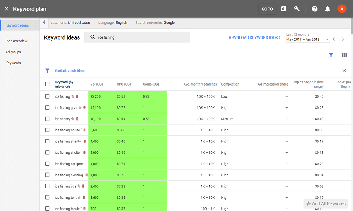Click the ice fishing tackle keyword
Image resolution: width=353 pixels, height=211 pixels.
coord(67,209)
